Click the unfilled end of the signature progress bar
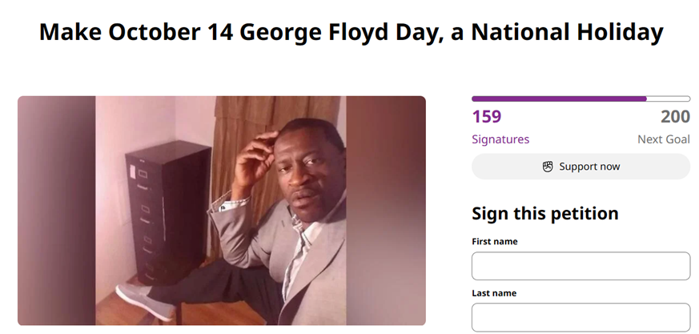Screen dimensions: 699x334 669,99
